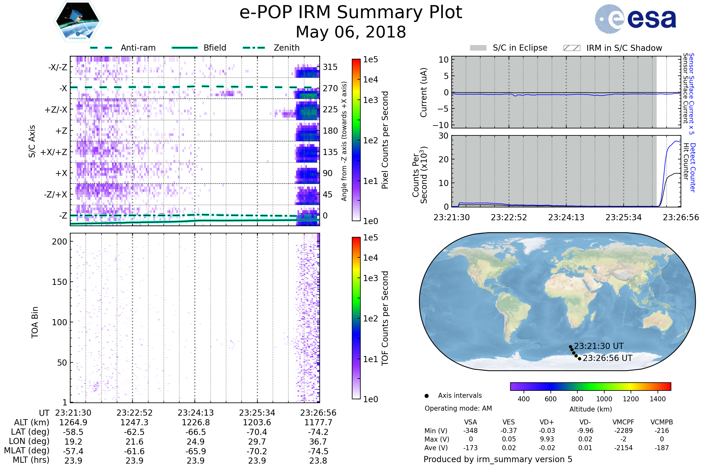
Task: Click the Zenith dash-dot legend marker
Action: click(x=254, y=48)
